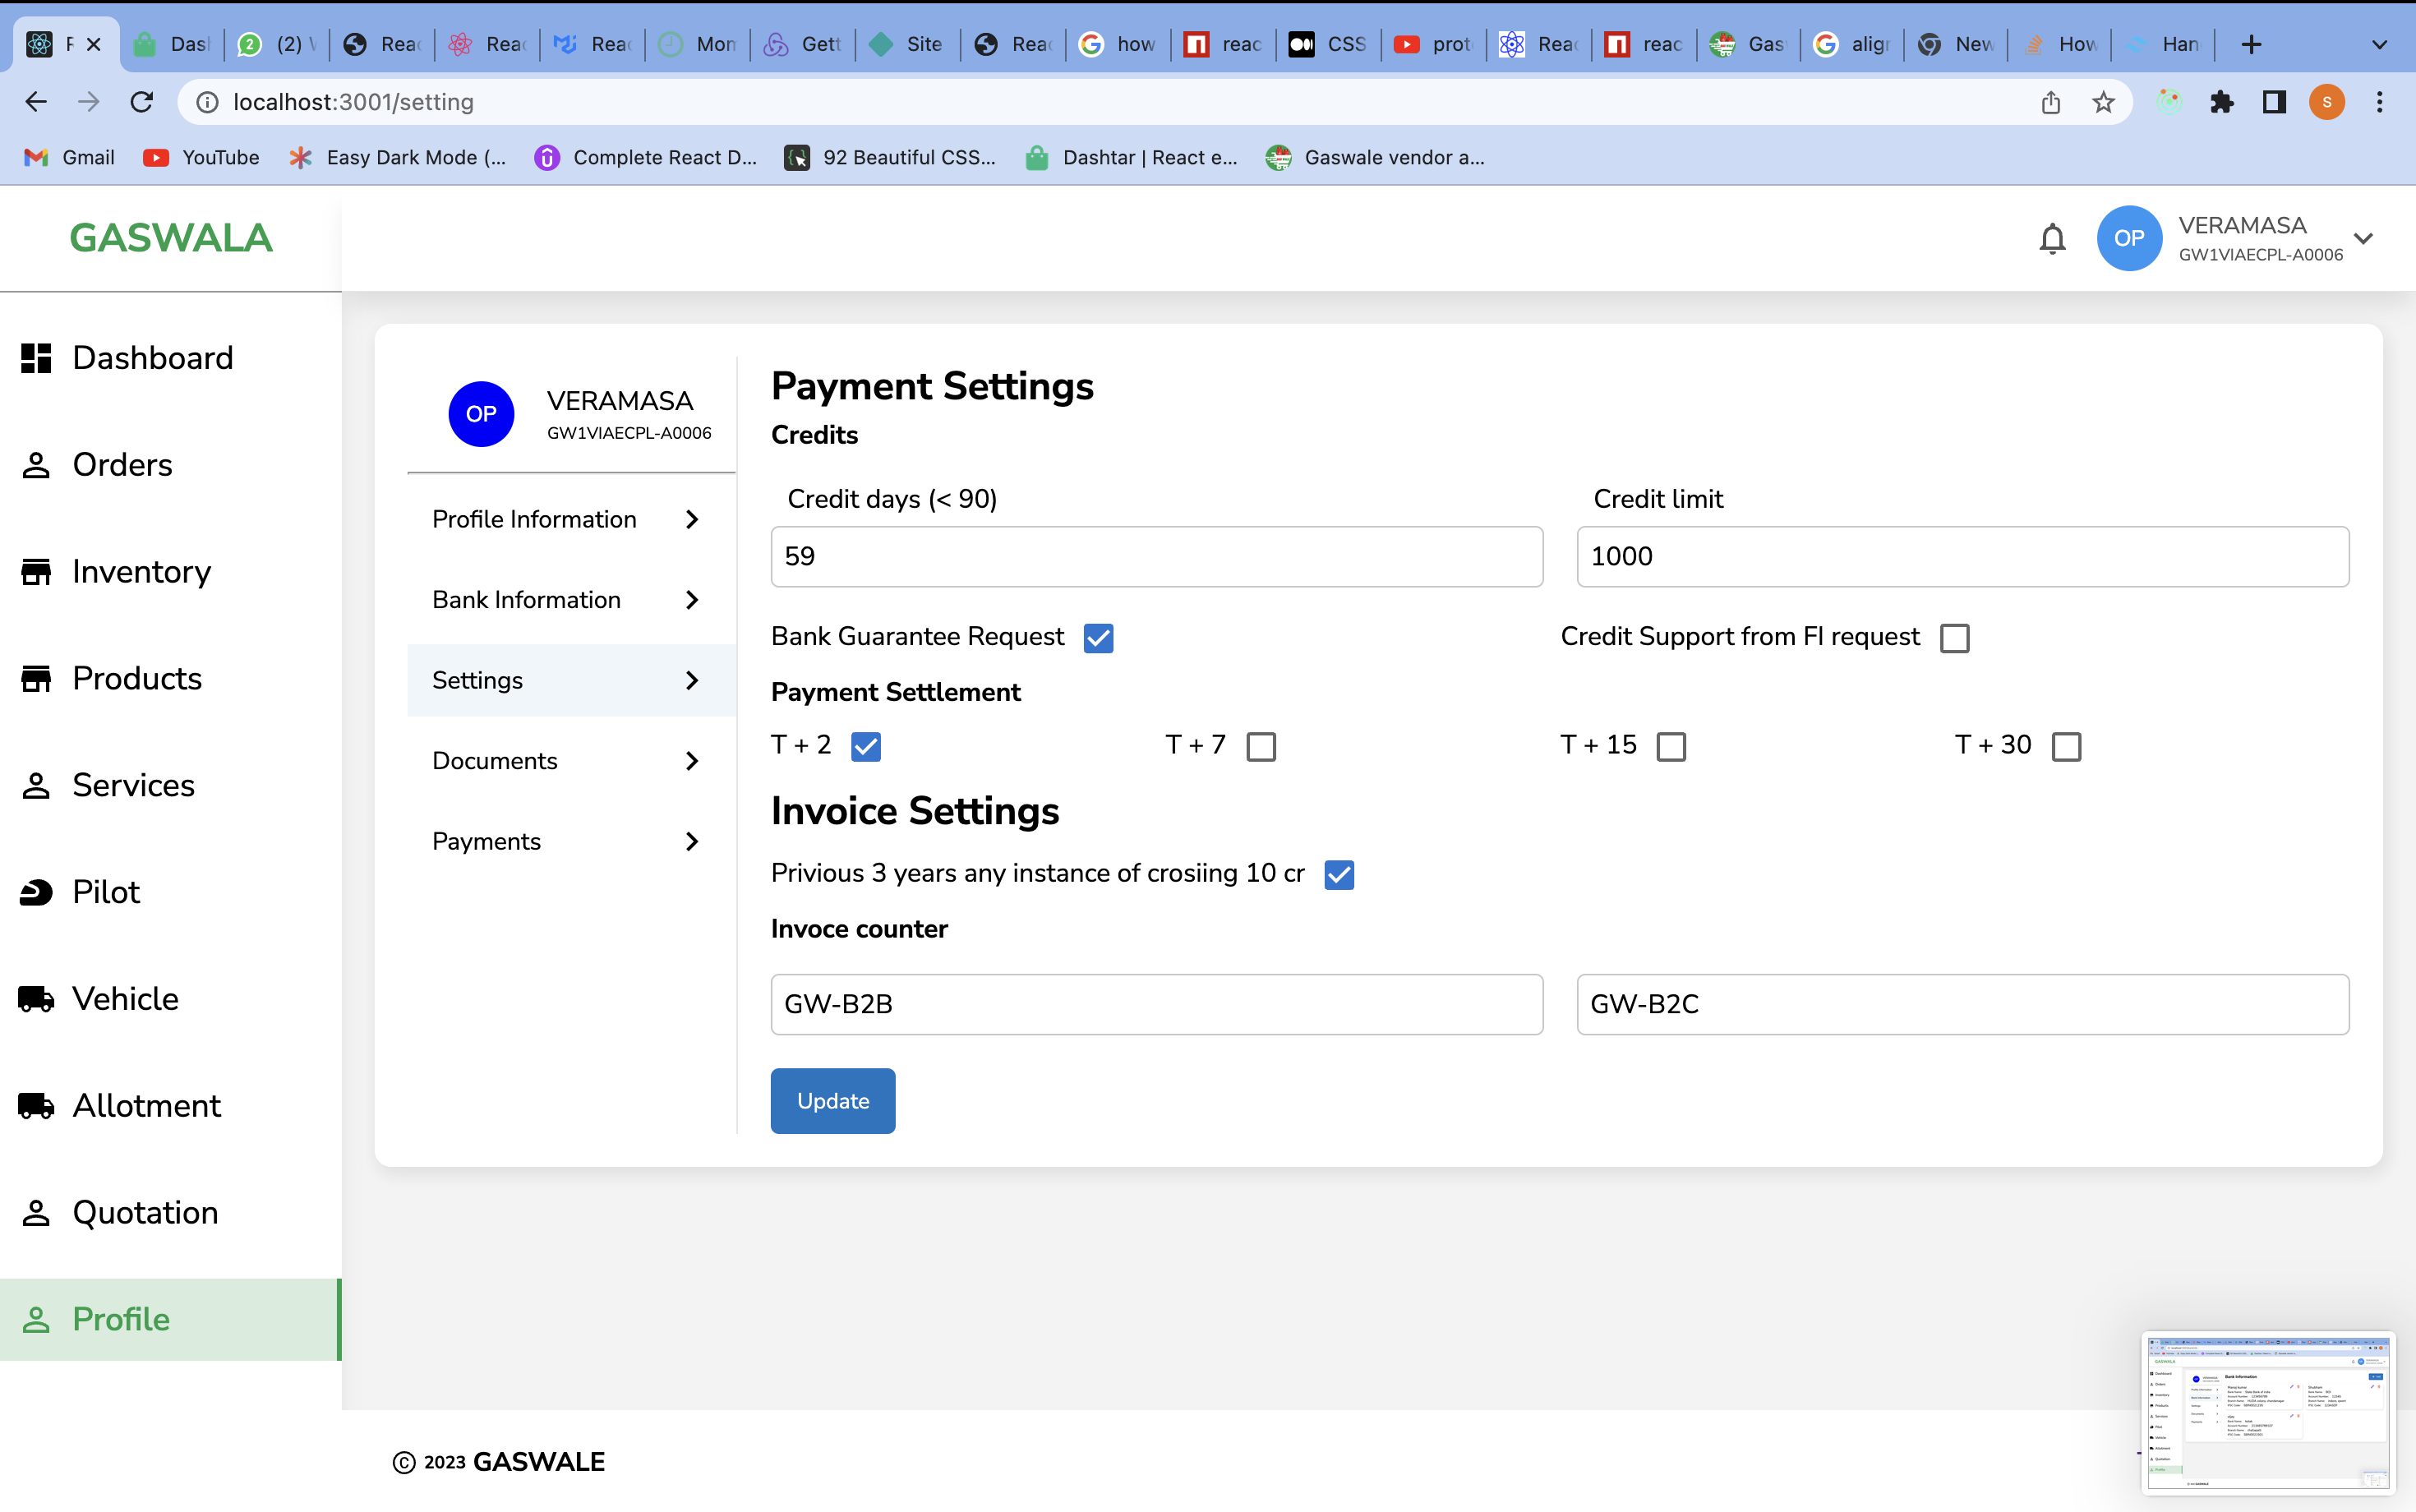Image resolution: width=2416 pixels, height=1512 pixels.
Task: Expand the VERAMASA user account dropdown
Action: pyautogui.click(x=2363, y=238)
